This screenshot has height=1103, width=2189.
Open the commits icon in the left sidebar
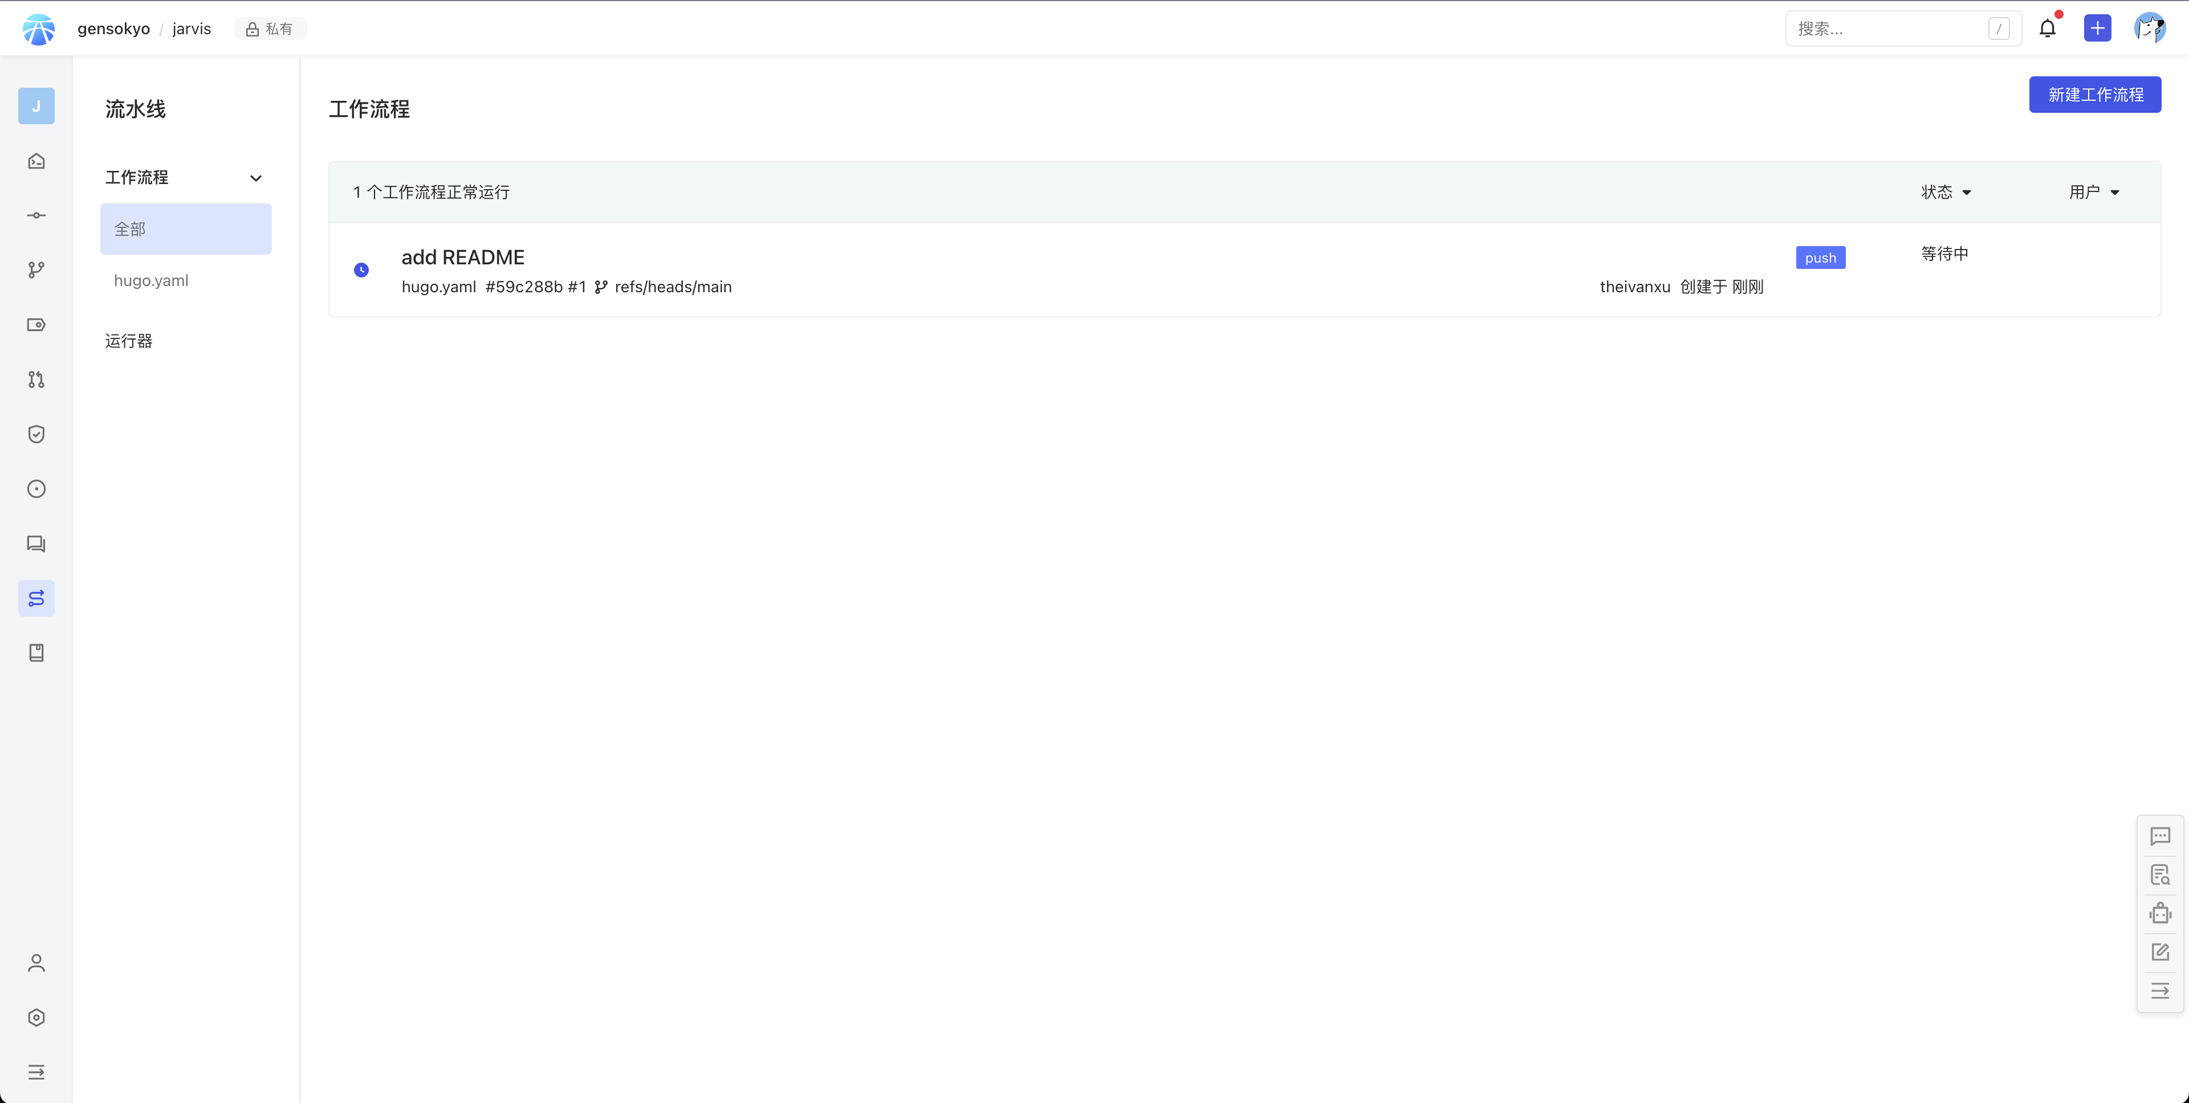click(36, 216)
